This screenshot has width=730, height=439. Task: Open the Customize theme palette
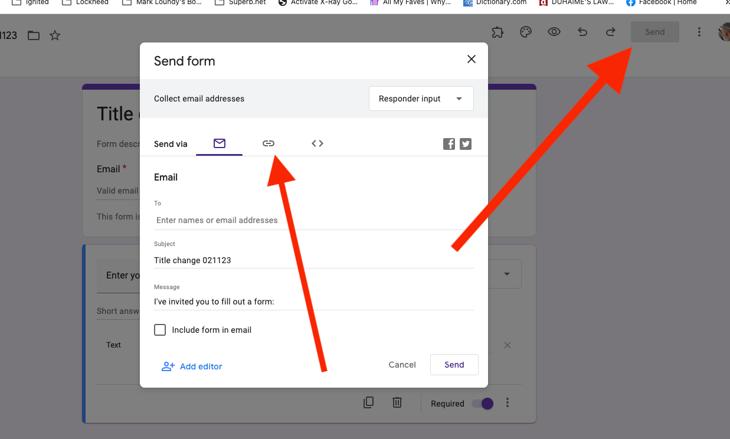coord(526,32)
